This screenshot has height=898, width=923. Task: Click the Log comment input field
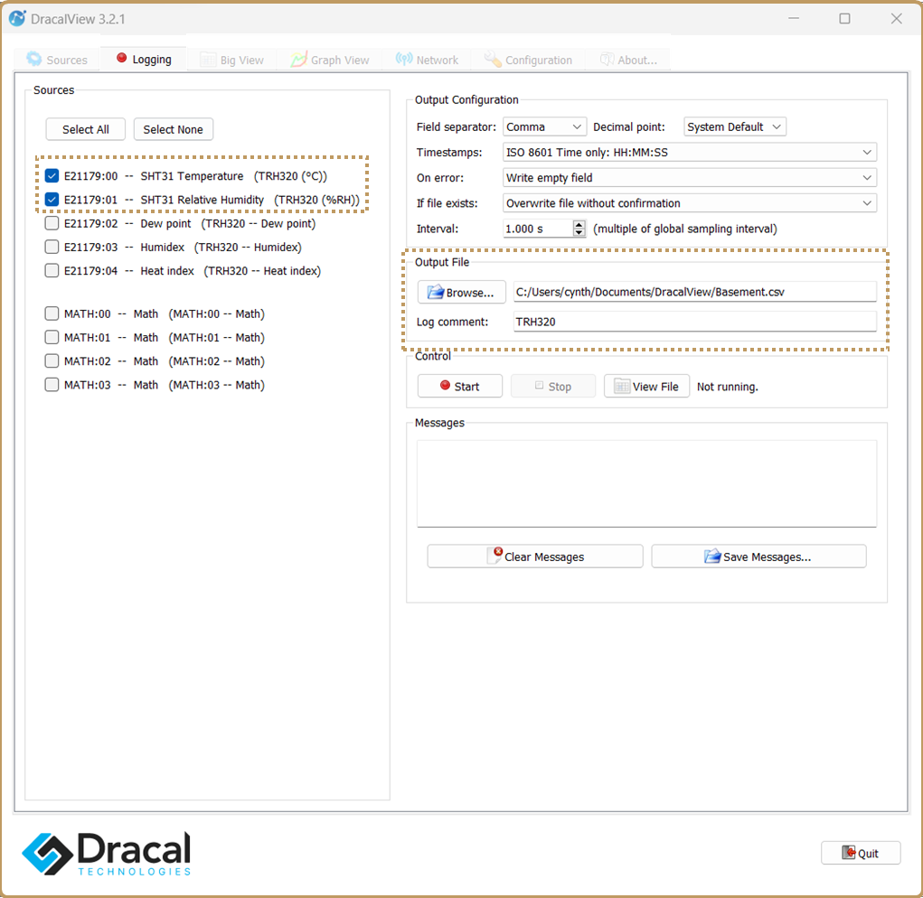point(694,322)
